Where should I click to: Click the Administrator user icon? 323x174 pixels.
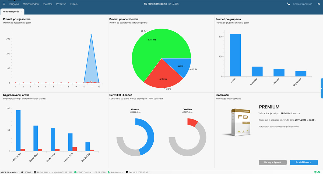[x=109, y=172]
